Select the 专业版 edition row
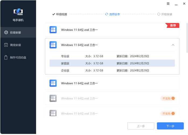Viewport: 188px width, 135px height. (112, 56)
